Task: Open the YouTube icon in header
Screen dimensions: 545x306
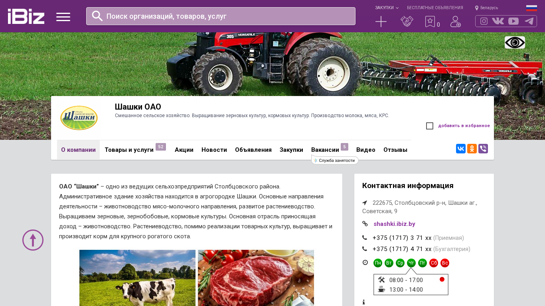Action: [513, 21]
